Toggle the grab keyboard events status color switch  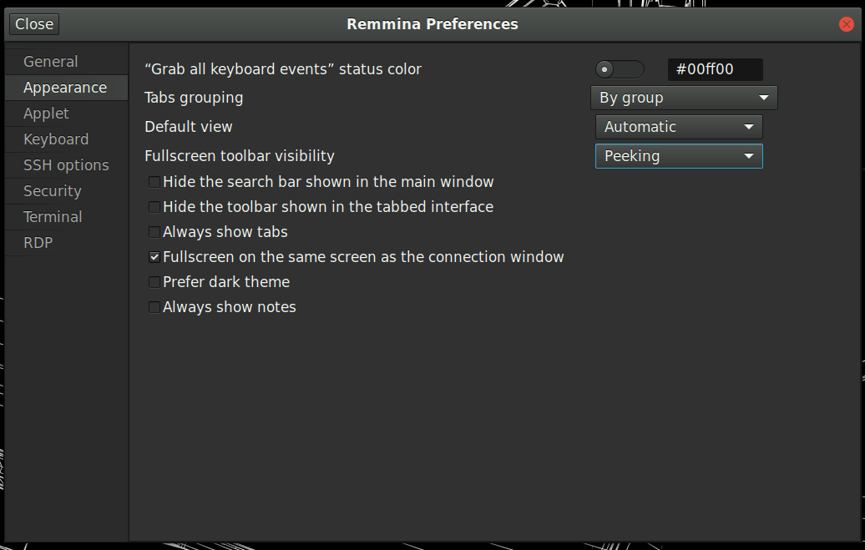point(619,69)
